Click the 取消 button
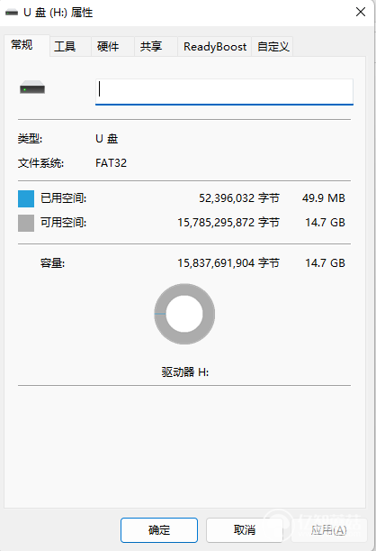The width and height of the screenshot is (376, 551). [245, 530]
